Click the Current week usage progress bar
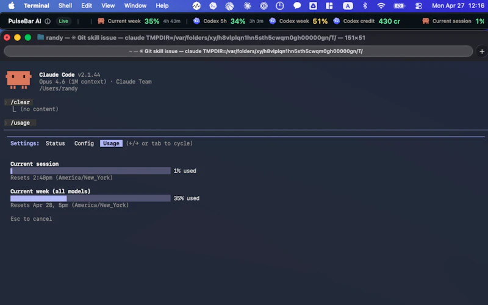 (90, 198)
